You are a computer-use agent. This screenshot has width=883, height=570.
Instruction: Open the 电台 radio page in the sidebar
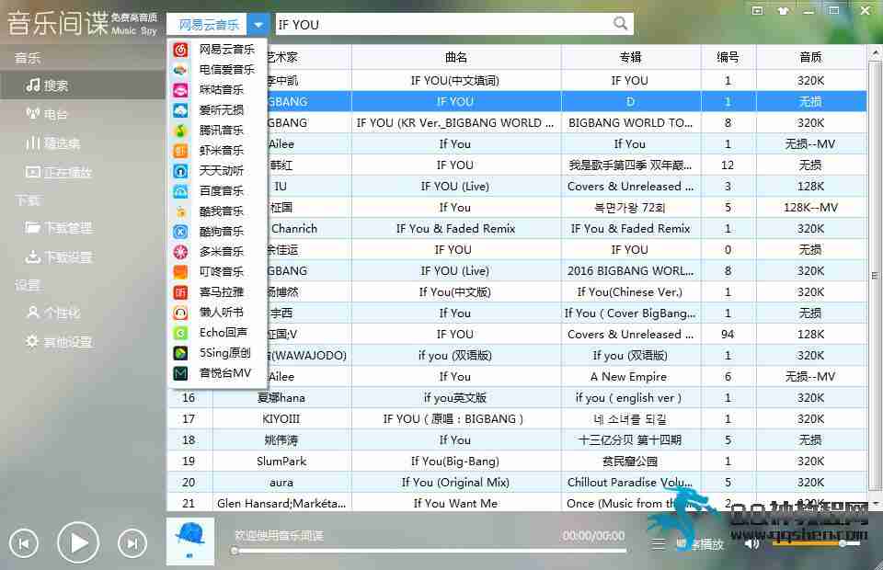click(82, 114)
